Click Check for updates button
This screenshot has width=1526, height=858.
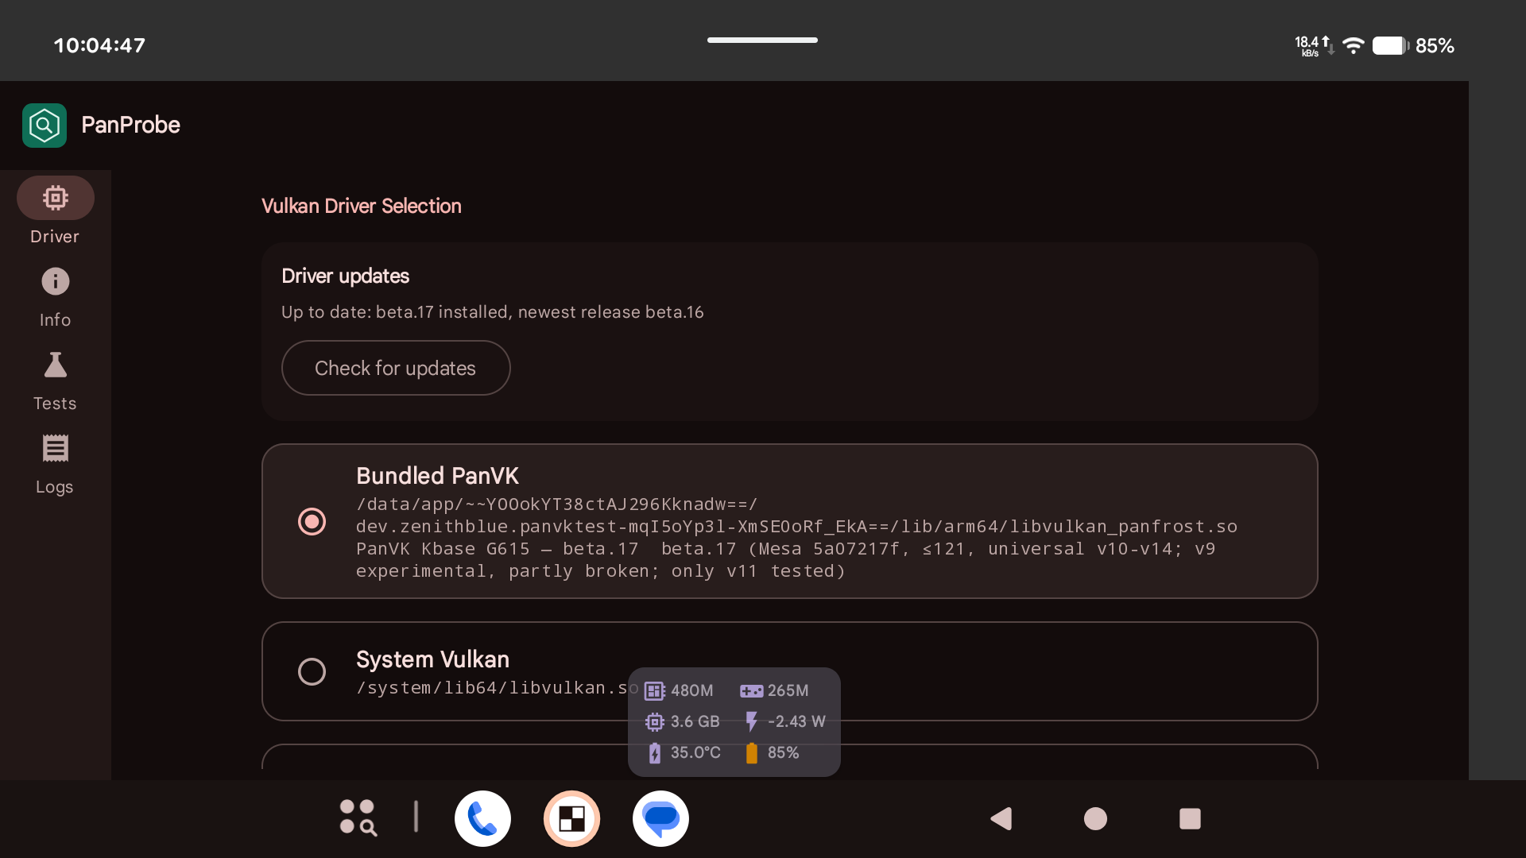click(396, 368)
